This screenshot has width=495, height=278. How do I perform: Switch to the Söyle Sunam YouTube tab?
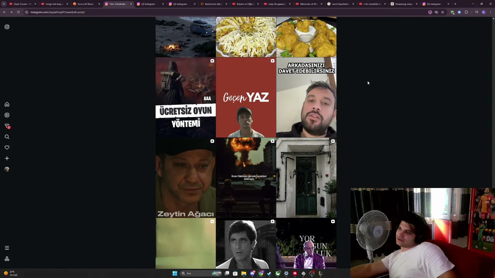(23, 4)
